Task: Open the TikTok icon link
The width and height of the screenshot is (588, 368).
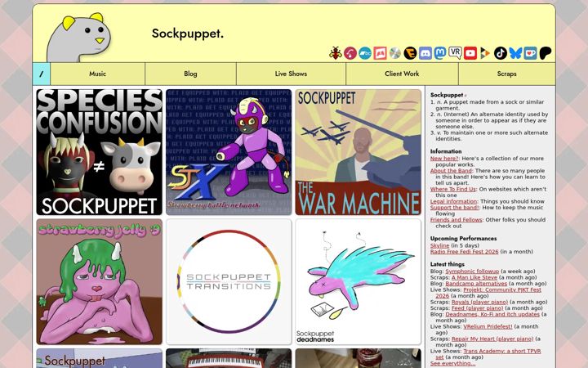Action: click(501, 53)
